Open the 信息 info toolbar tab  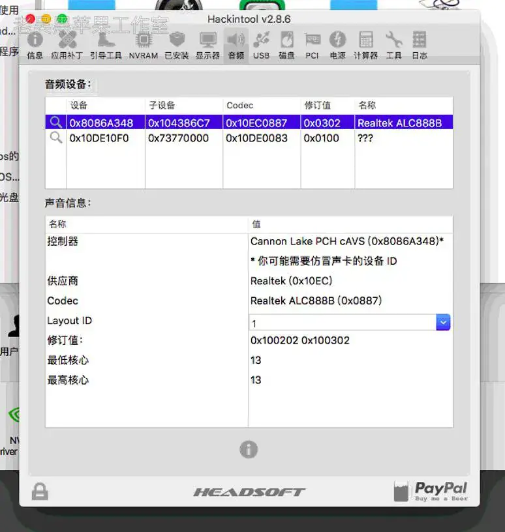(x=35, y=46)
